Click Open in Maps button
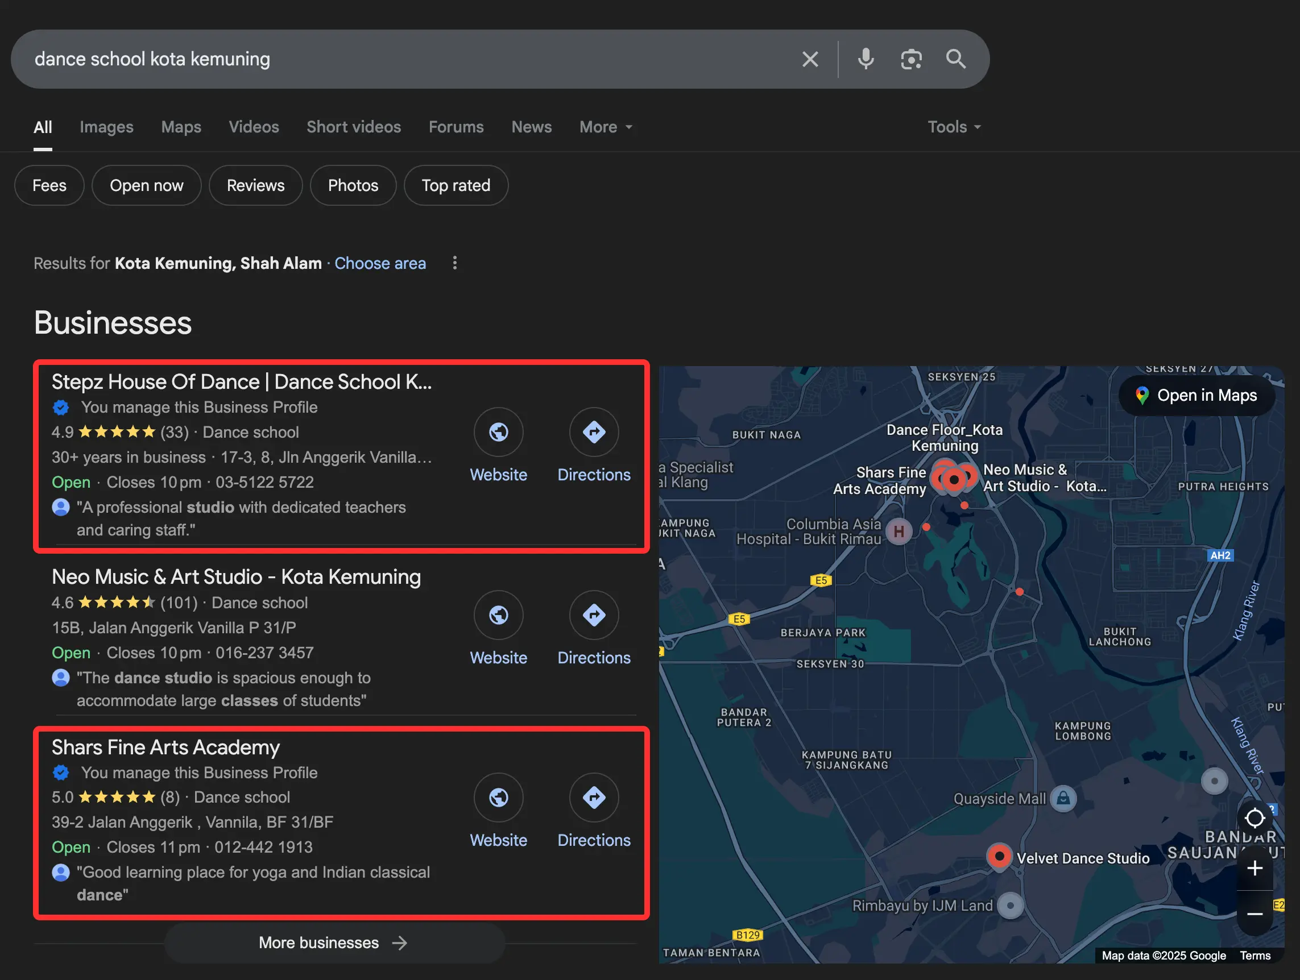Image resolution: width=1300 pixels, height=980 pixels. tap(1197, 396)
